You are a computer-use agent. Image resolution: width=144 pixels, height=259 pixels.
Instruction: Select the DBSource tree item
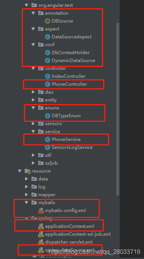click(63, 21)
